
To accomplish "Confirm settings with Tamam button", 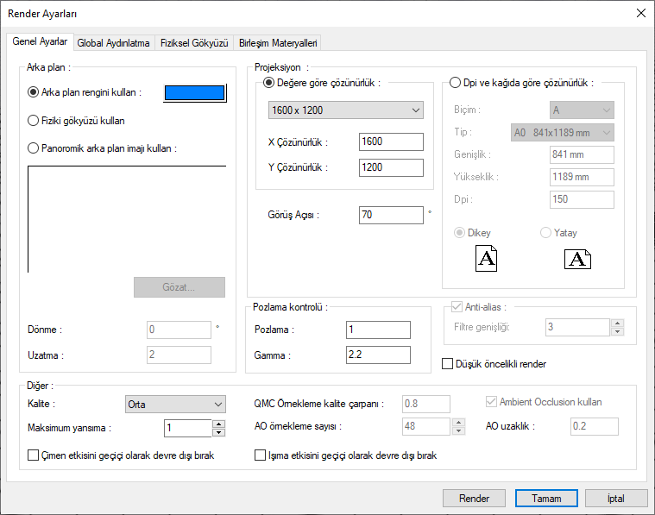I will click(546, 498).
